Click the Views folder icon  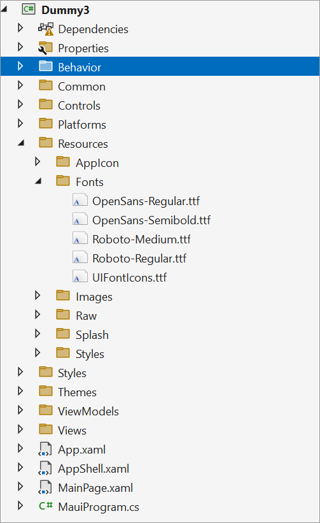[46, 429]
